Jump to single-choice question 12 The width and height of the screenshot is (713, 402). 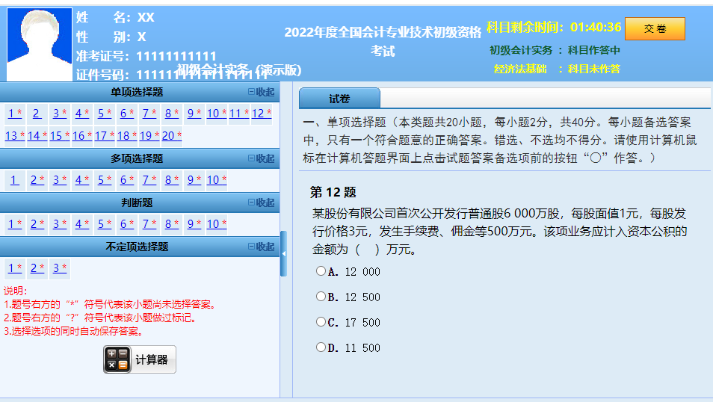click(x=261, y=114)
